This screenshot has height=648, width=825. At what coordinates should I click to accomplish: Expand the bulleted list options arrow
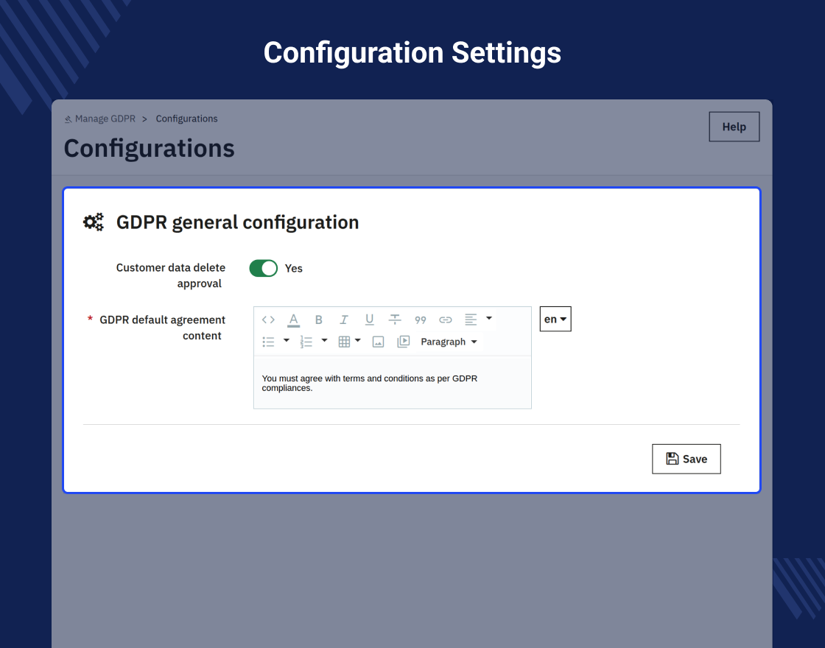click(x=287, y=341)
